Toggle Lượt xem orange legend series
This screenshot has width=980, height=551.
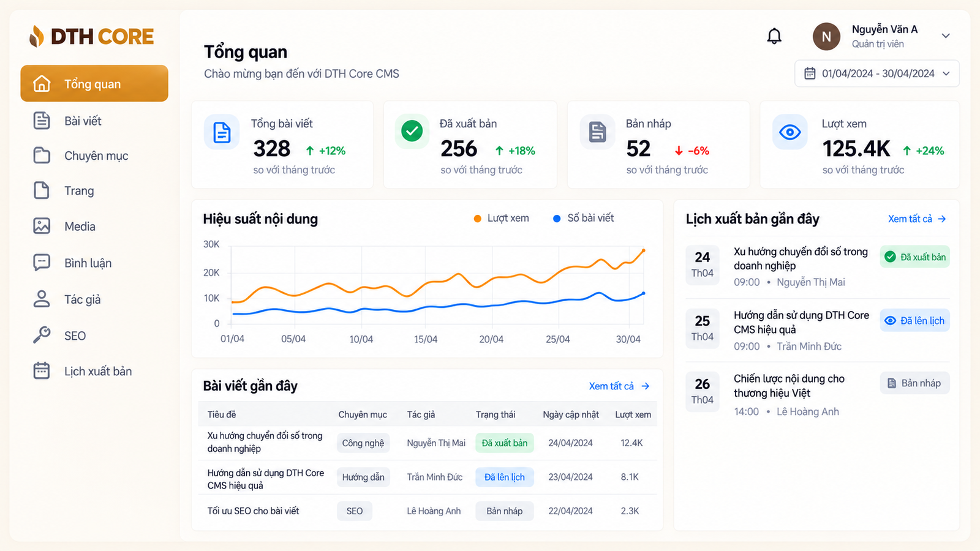point(501,218)
